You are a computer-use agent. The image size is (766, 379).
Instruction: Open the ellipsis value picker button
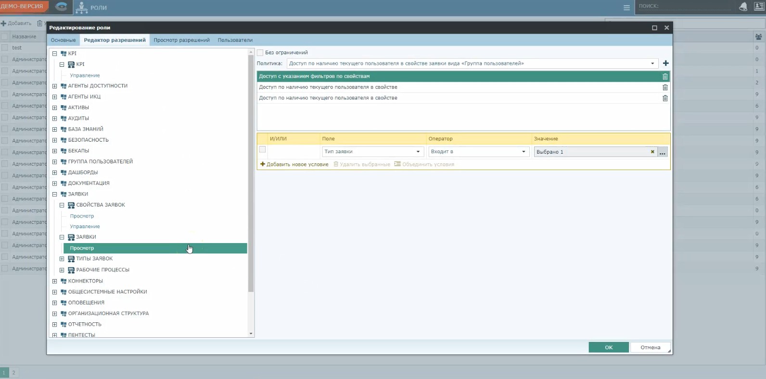[663, 152]
